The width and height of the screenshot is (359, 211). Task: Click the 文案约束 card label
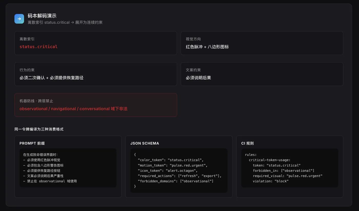(193, 70)
